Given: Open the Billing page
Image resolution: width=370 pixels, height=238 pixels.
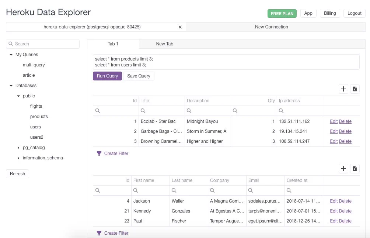Looking at the screenshot, I should pyautogui.click(x=330, y=13).
